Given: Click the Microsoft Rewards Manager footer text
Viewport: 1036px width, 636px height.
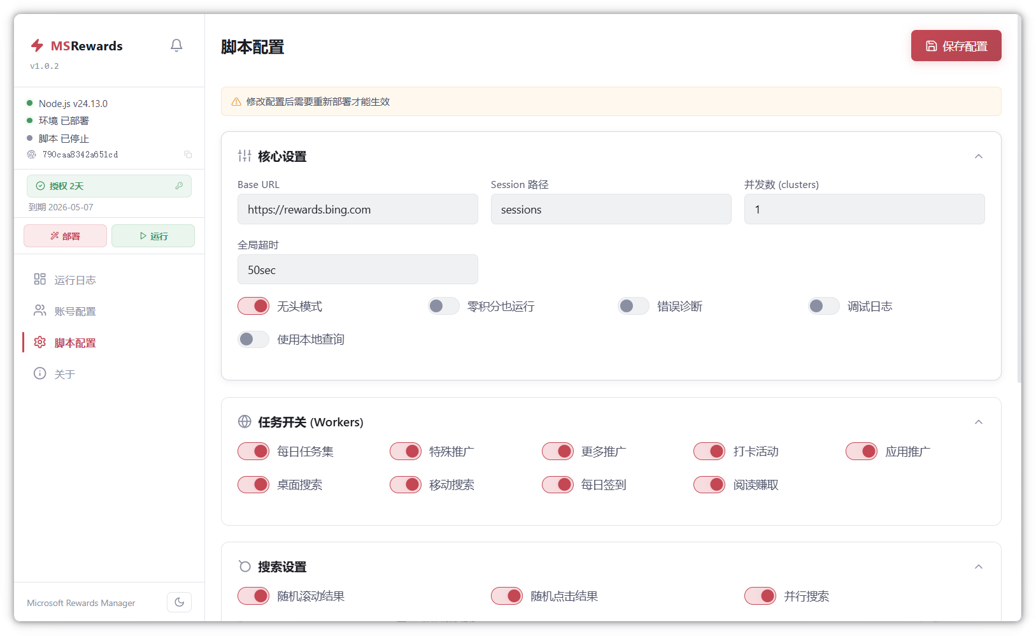Looking at the screenshot, I should pos(81,603).
